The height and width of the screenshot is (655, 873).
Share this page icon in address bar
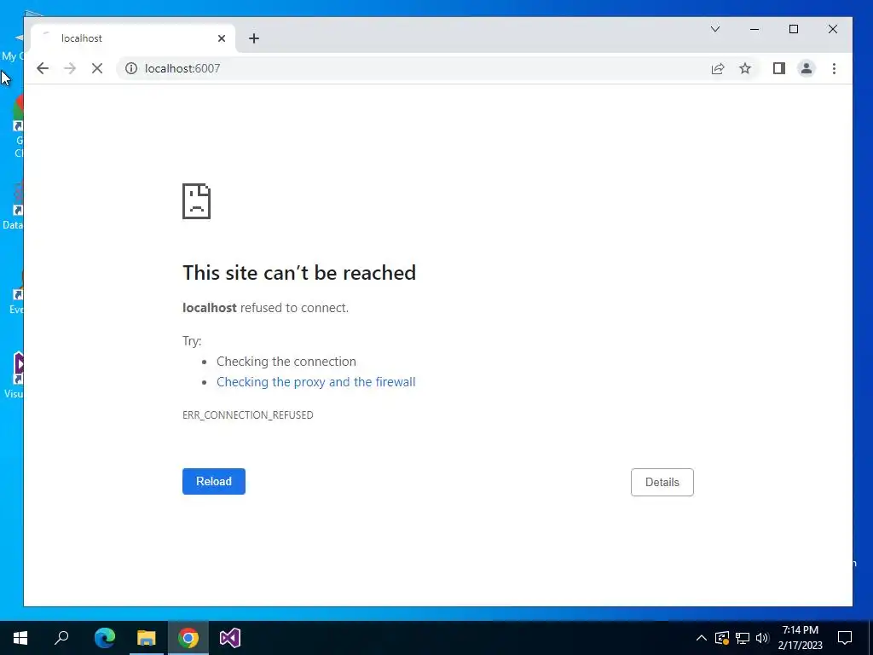(718, 68)
